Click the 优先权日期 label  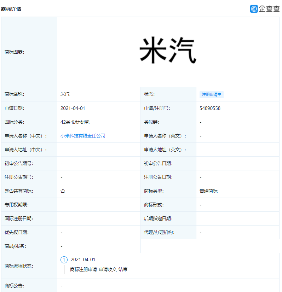coord(17,232)
